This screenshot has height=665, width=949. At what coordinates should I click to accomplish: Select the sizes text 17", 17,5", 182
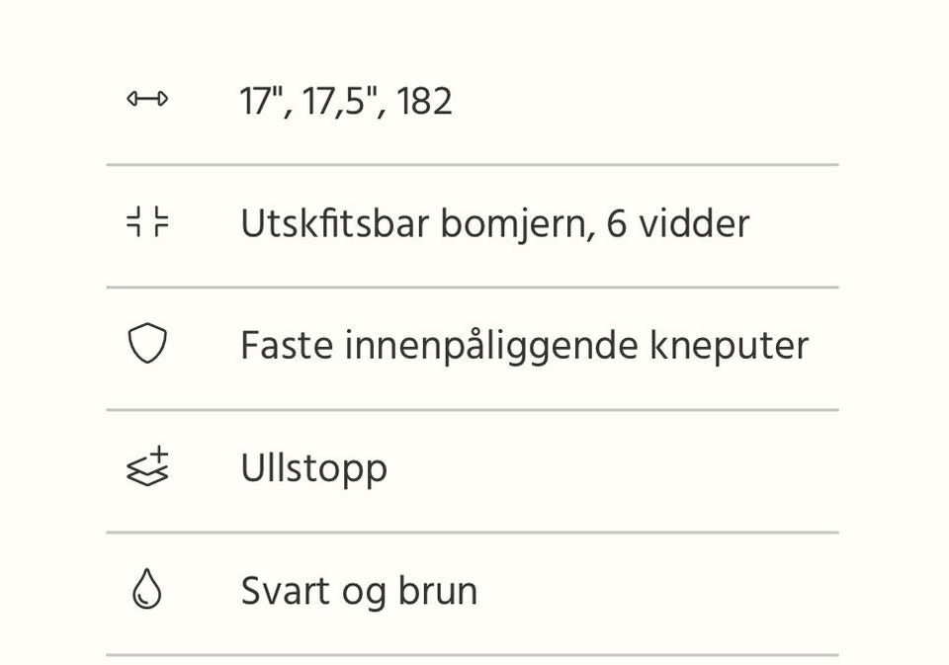[346, 102]
